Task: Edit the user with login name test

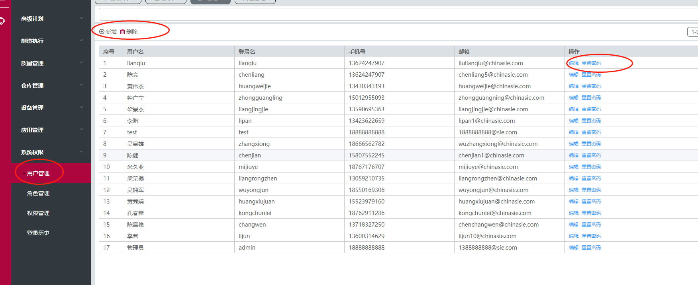Action: click(573, 132)
